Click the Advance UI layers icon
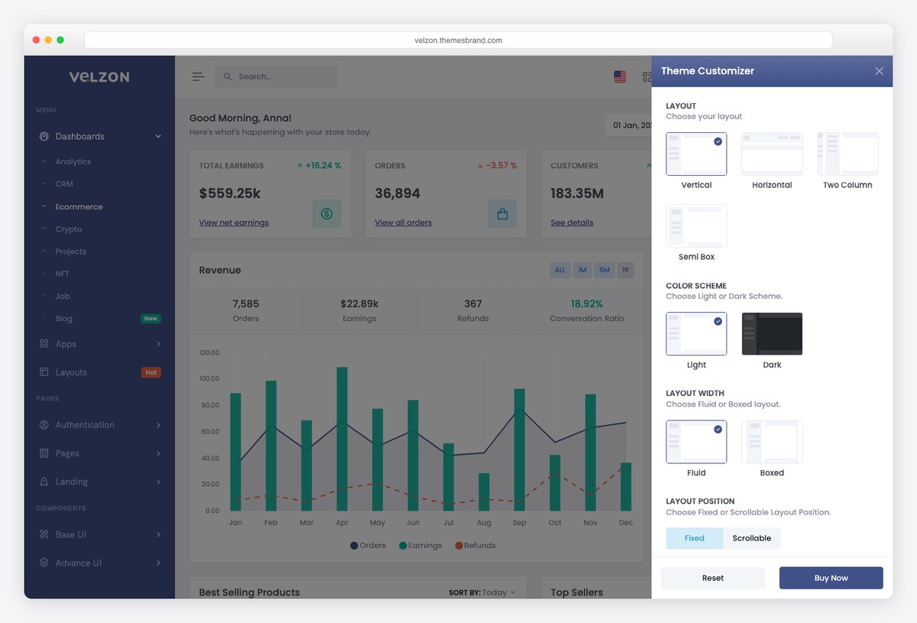The width and height of the screenshot is (917, 623). [x=44, y=563]
